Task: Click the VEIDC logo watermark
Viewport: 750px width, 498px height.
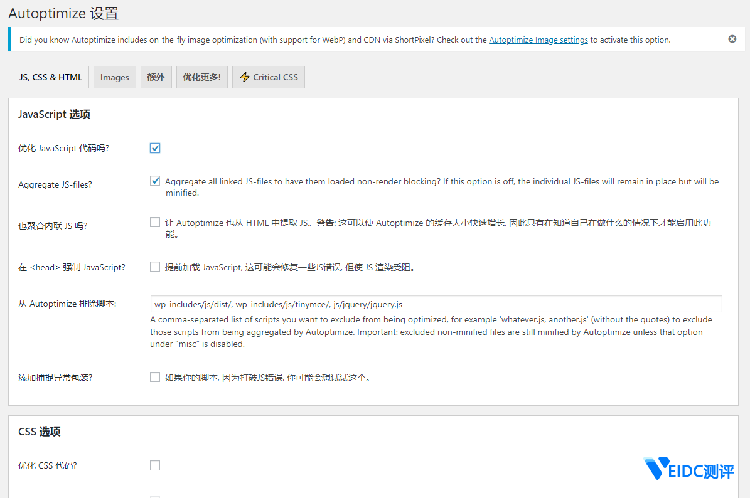Action: pyautogui.click(x=688, y=469)
